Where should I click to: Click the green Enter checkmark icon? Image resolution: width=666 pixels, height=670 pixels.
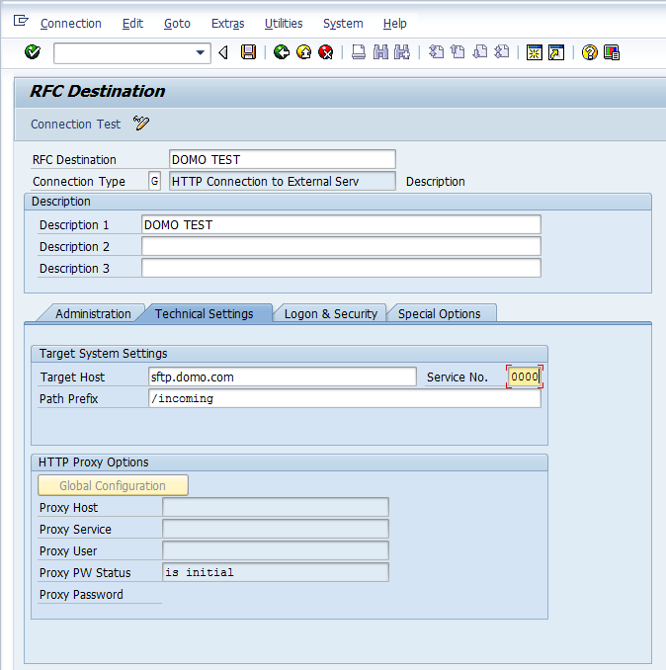[32, 52]
